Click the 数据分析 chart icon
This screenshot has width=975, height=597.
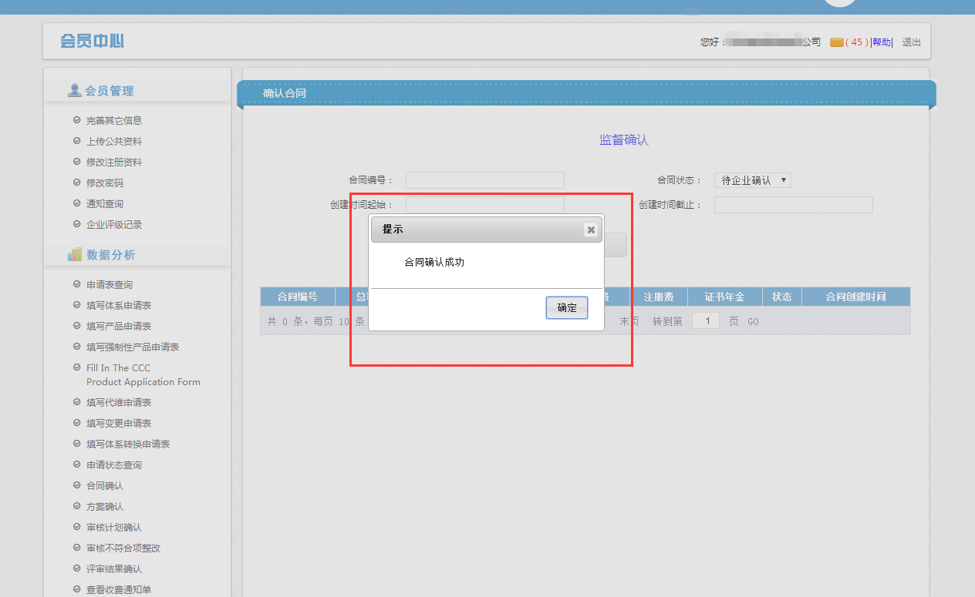[x=75, y=255]
